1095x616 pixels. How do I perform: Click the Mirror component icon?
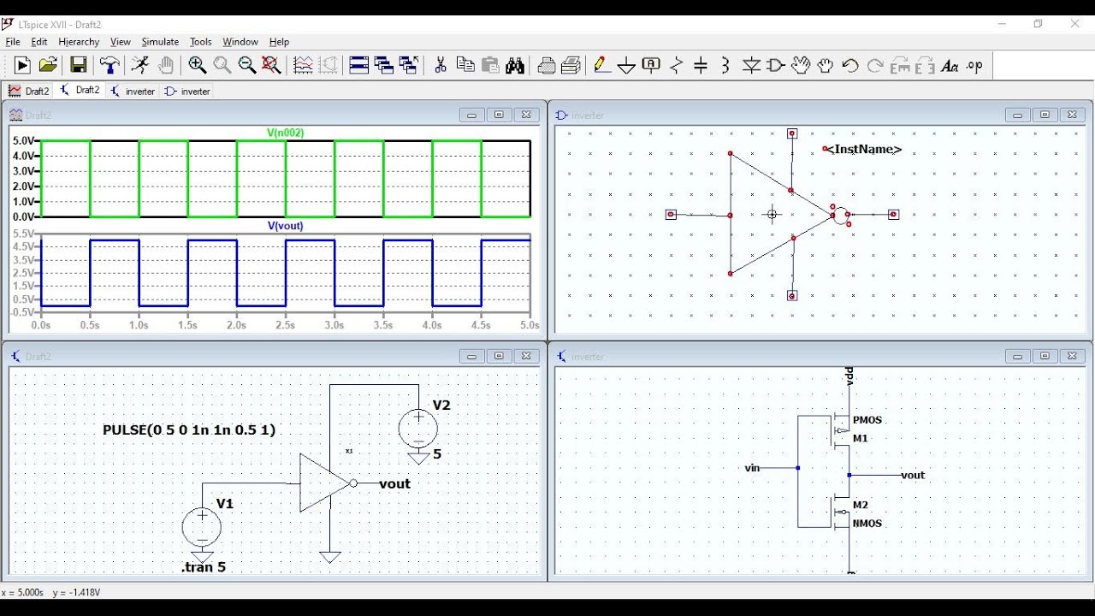click(x=925, y=66)
